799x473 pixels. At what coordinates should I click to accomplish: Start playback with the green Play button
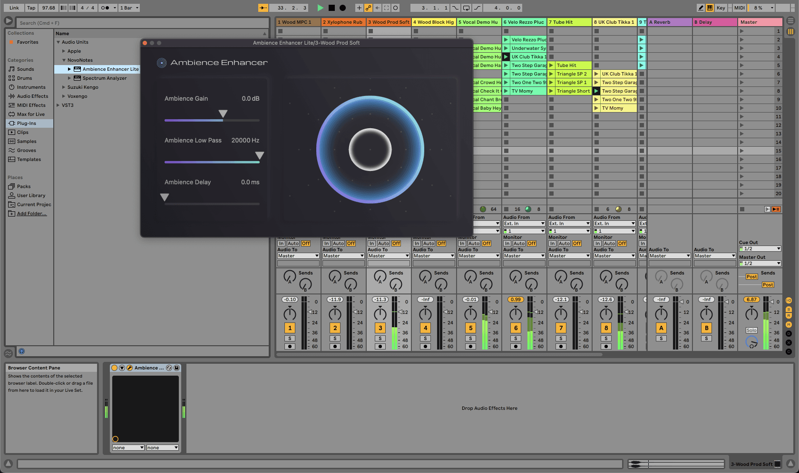(x=320, y=8)
